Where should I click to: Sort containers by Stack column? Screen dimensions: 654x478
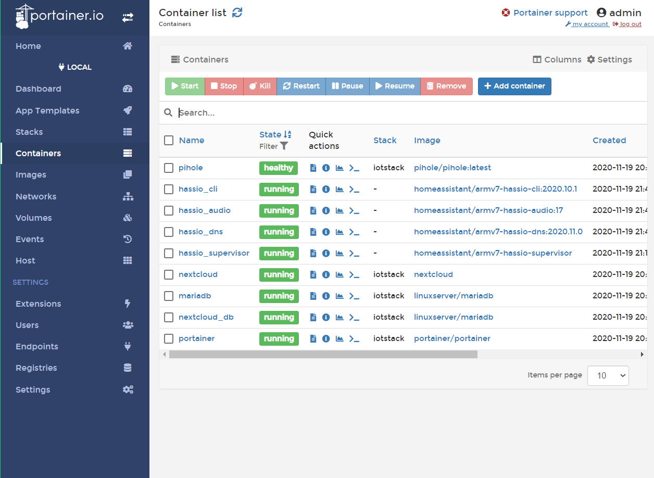[385, 140]
